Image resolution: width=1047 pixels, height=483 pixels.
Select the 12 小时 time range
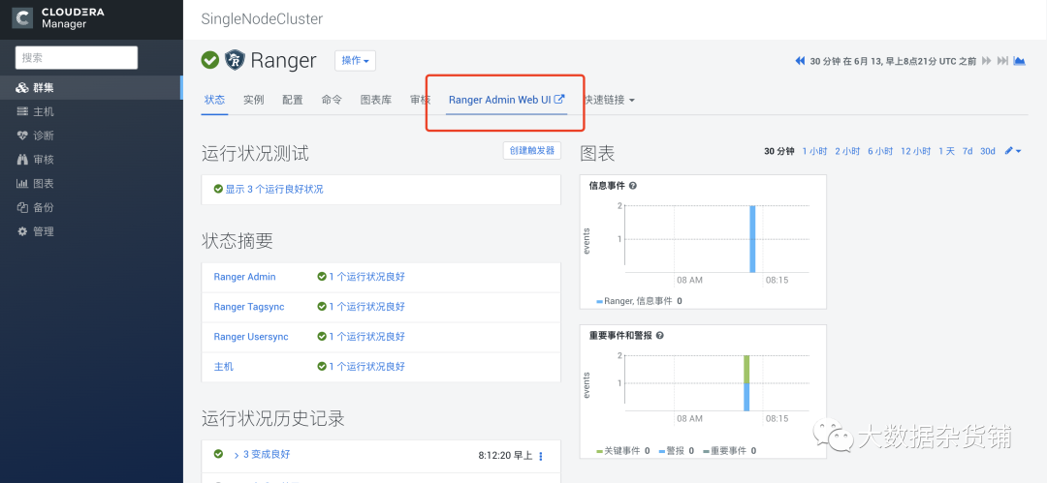pyautogui.click(x=915, y=151)
